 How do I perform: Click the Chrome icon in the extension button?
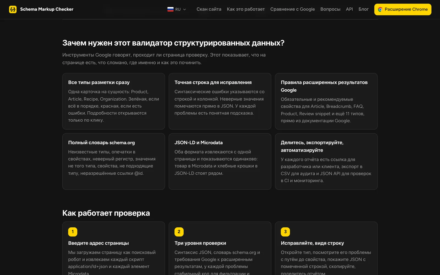pos(380,9)
